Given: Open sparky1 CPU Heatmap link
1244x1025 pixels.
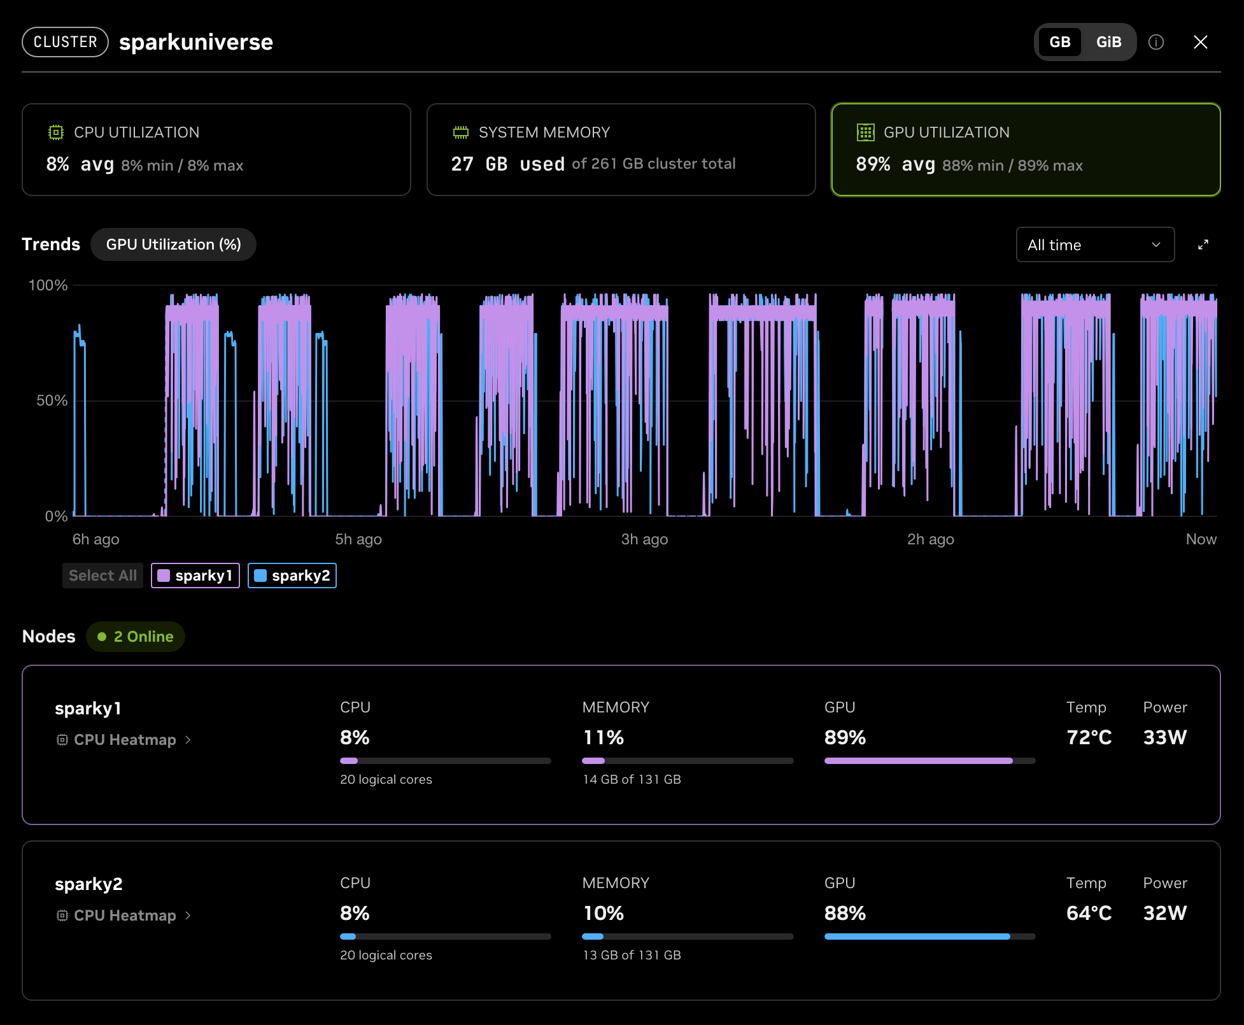Looking at the screenshot, I should (124, 740).
